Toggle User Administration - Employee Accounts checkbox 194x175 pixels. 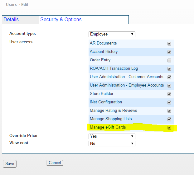coord(169,86)
